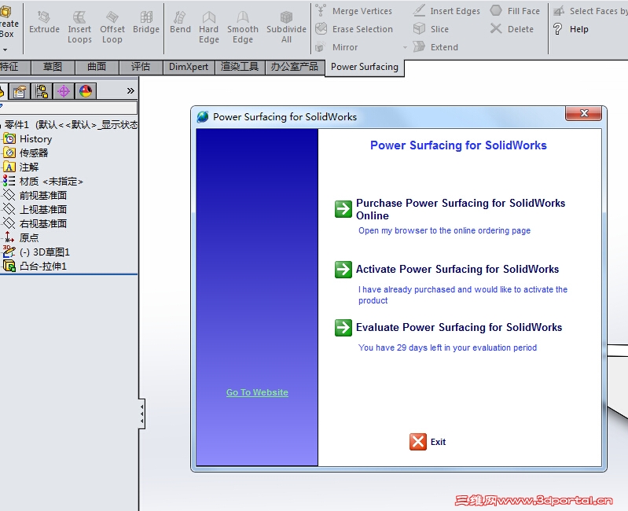Viewport: 628px width, 511px height.
Task: Click Purchase Power Surfacing Online arrow
Action: pyautogui.click(x=343, y=208)
